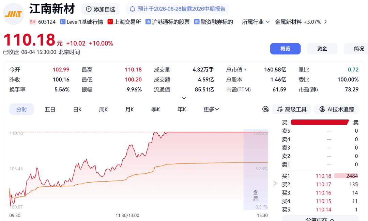The width and height of the screenshot is (368, 221).
Task: Click the 通 icon beside 沪港通标的股票
Action: point(148,22)
